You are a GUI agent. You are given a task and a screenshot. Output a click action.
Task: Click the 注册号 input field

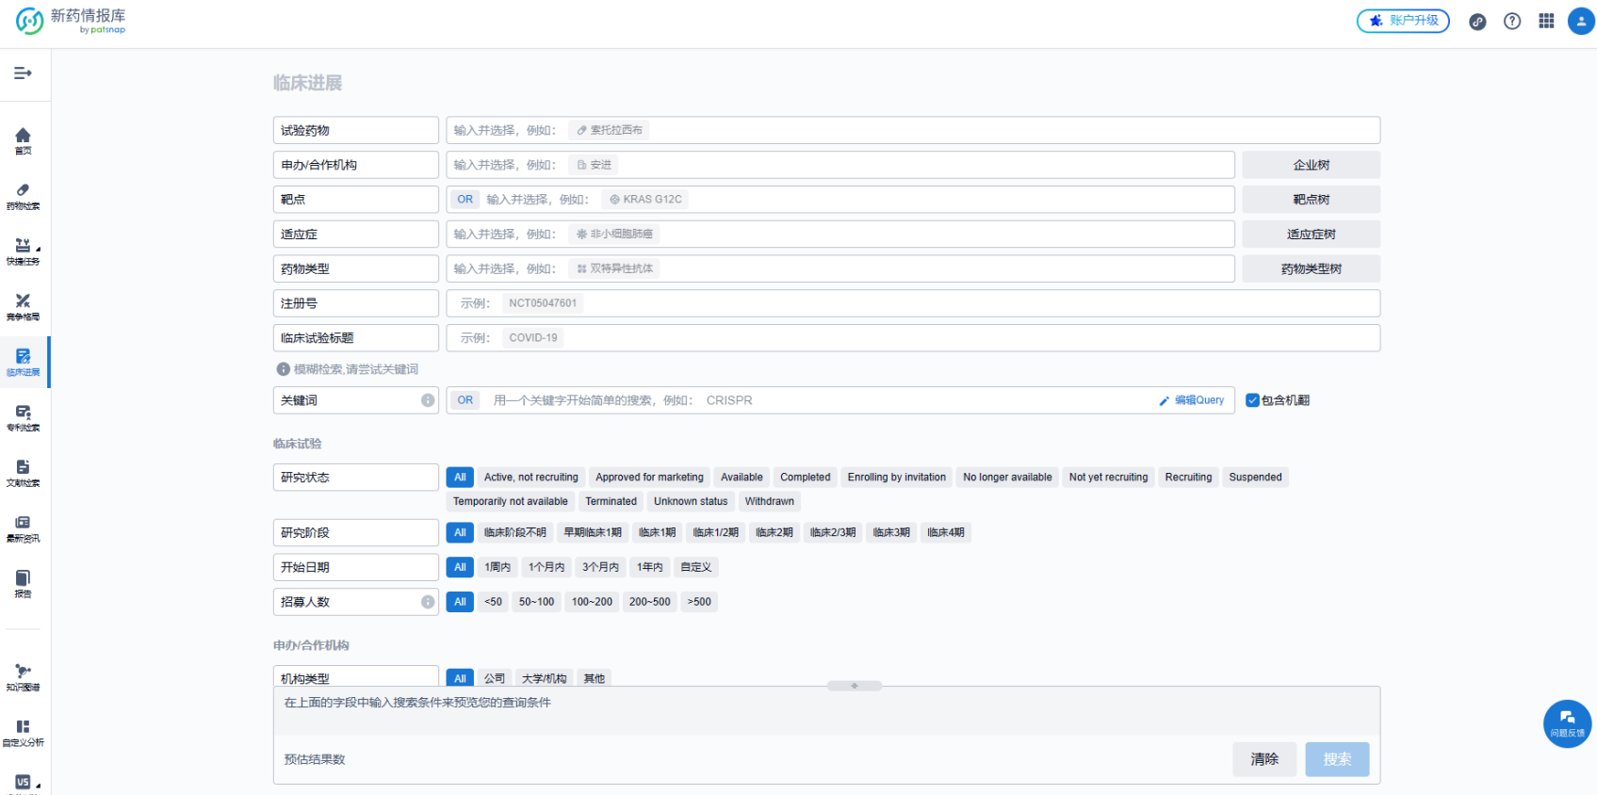pyautogui.click(x=912, y=303)
